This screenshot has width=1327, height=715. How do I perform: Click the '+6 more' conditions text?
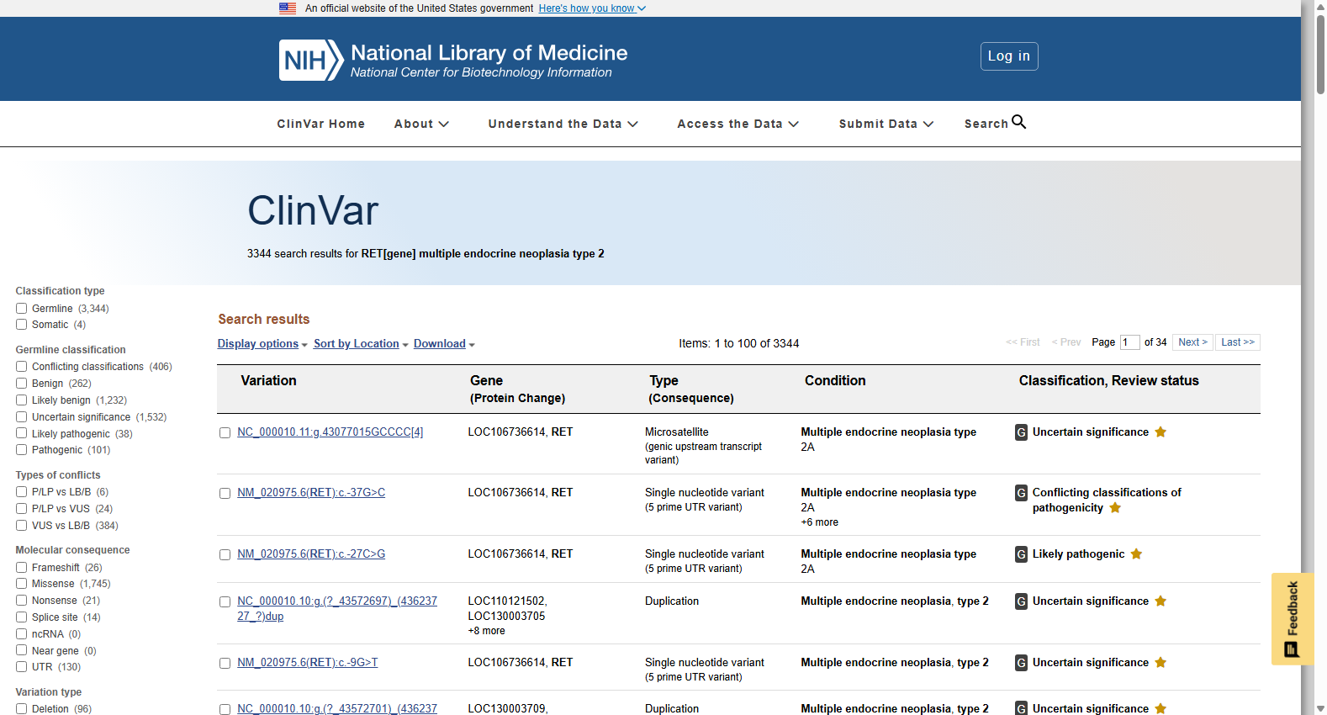(x=819, y=522)
